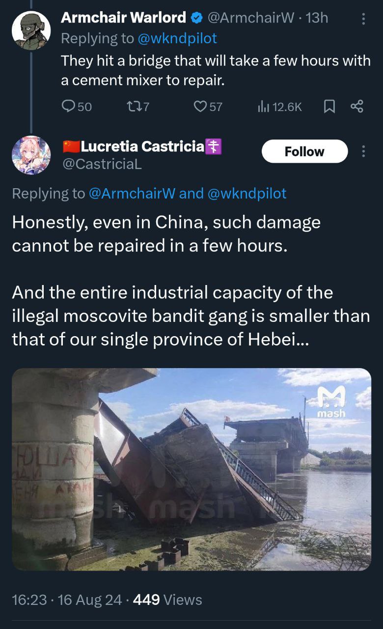Enlarge the destroyed bridge photo
383x629 pixels.
point(191,469)
